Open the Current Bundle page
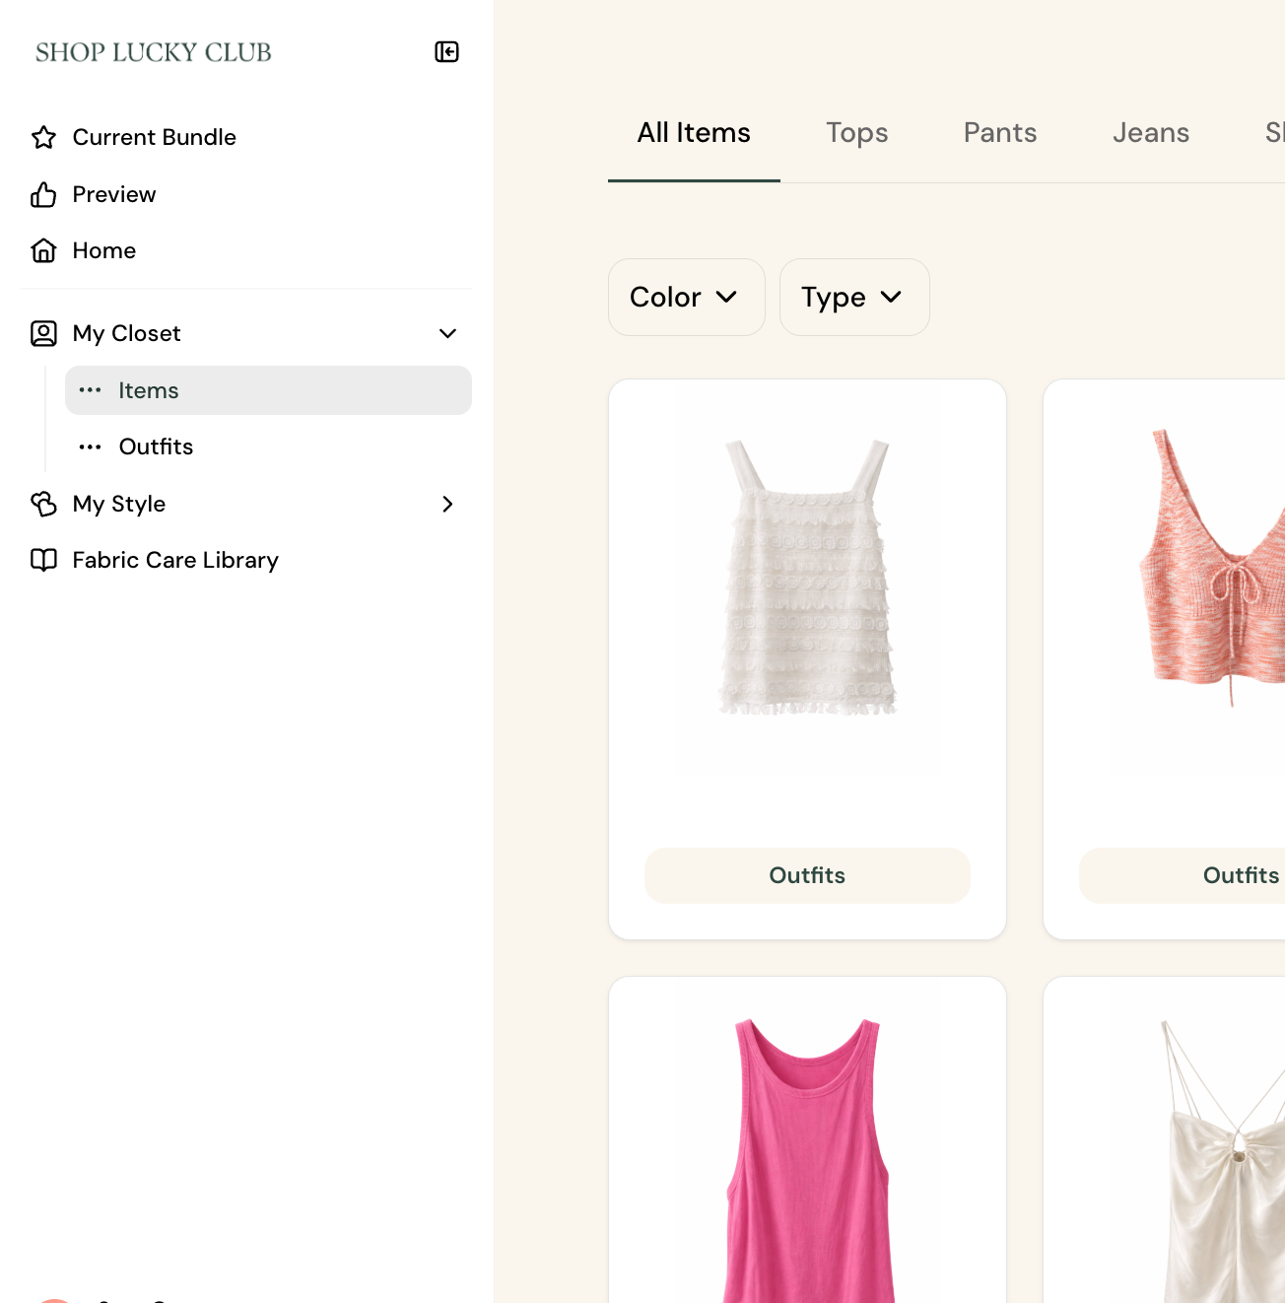 154,137
